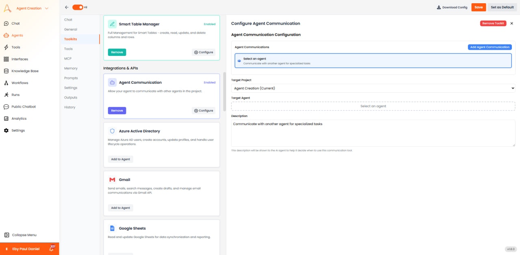Open the Target Project dropdown
This screenshot has width=520, height=255.
372,88
